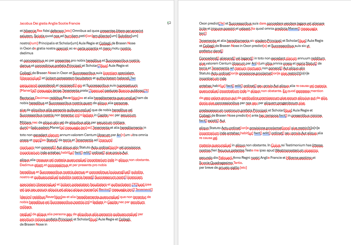351x245 pixels.
Task: Click the word "pasturas"
Action: (111, 91)
